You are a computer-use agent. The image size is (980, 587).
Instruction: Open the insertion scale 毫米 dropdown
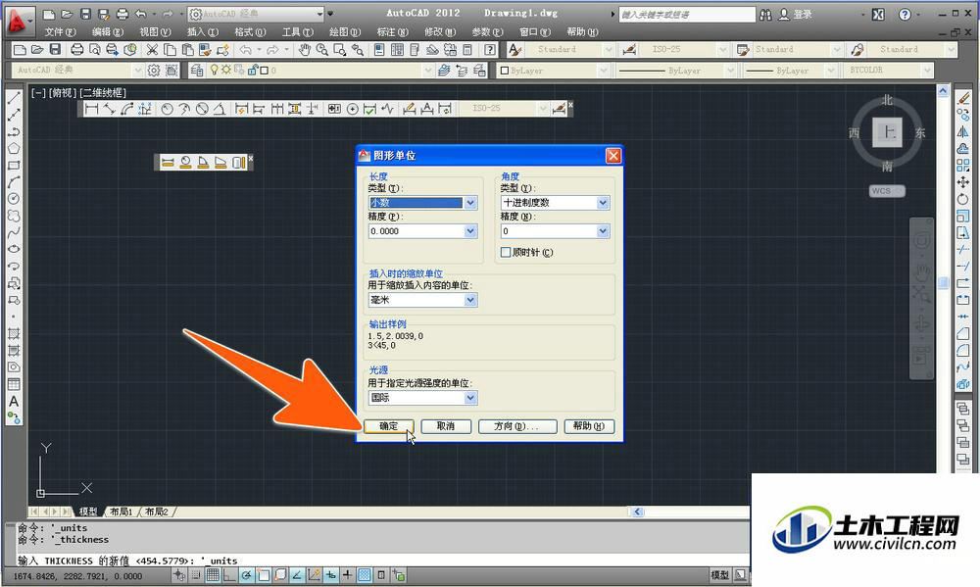point(423,300)
